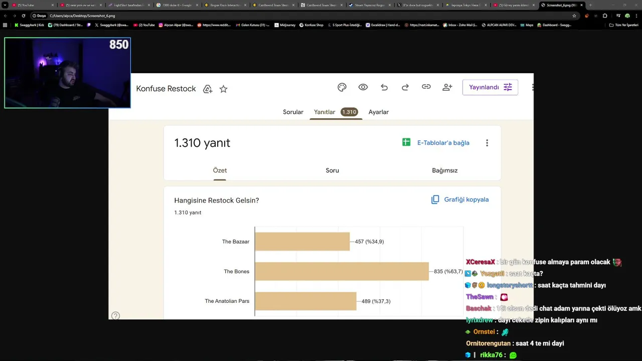The width and height of the screenshot is (642, 361).
Task: Click the webcam overlay thumbnail
Action: click(x=67, y=73)
